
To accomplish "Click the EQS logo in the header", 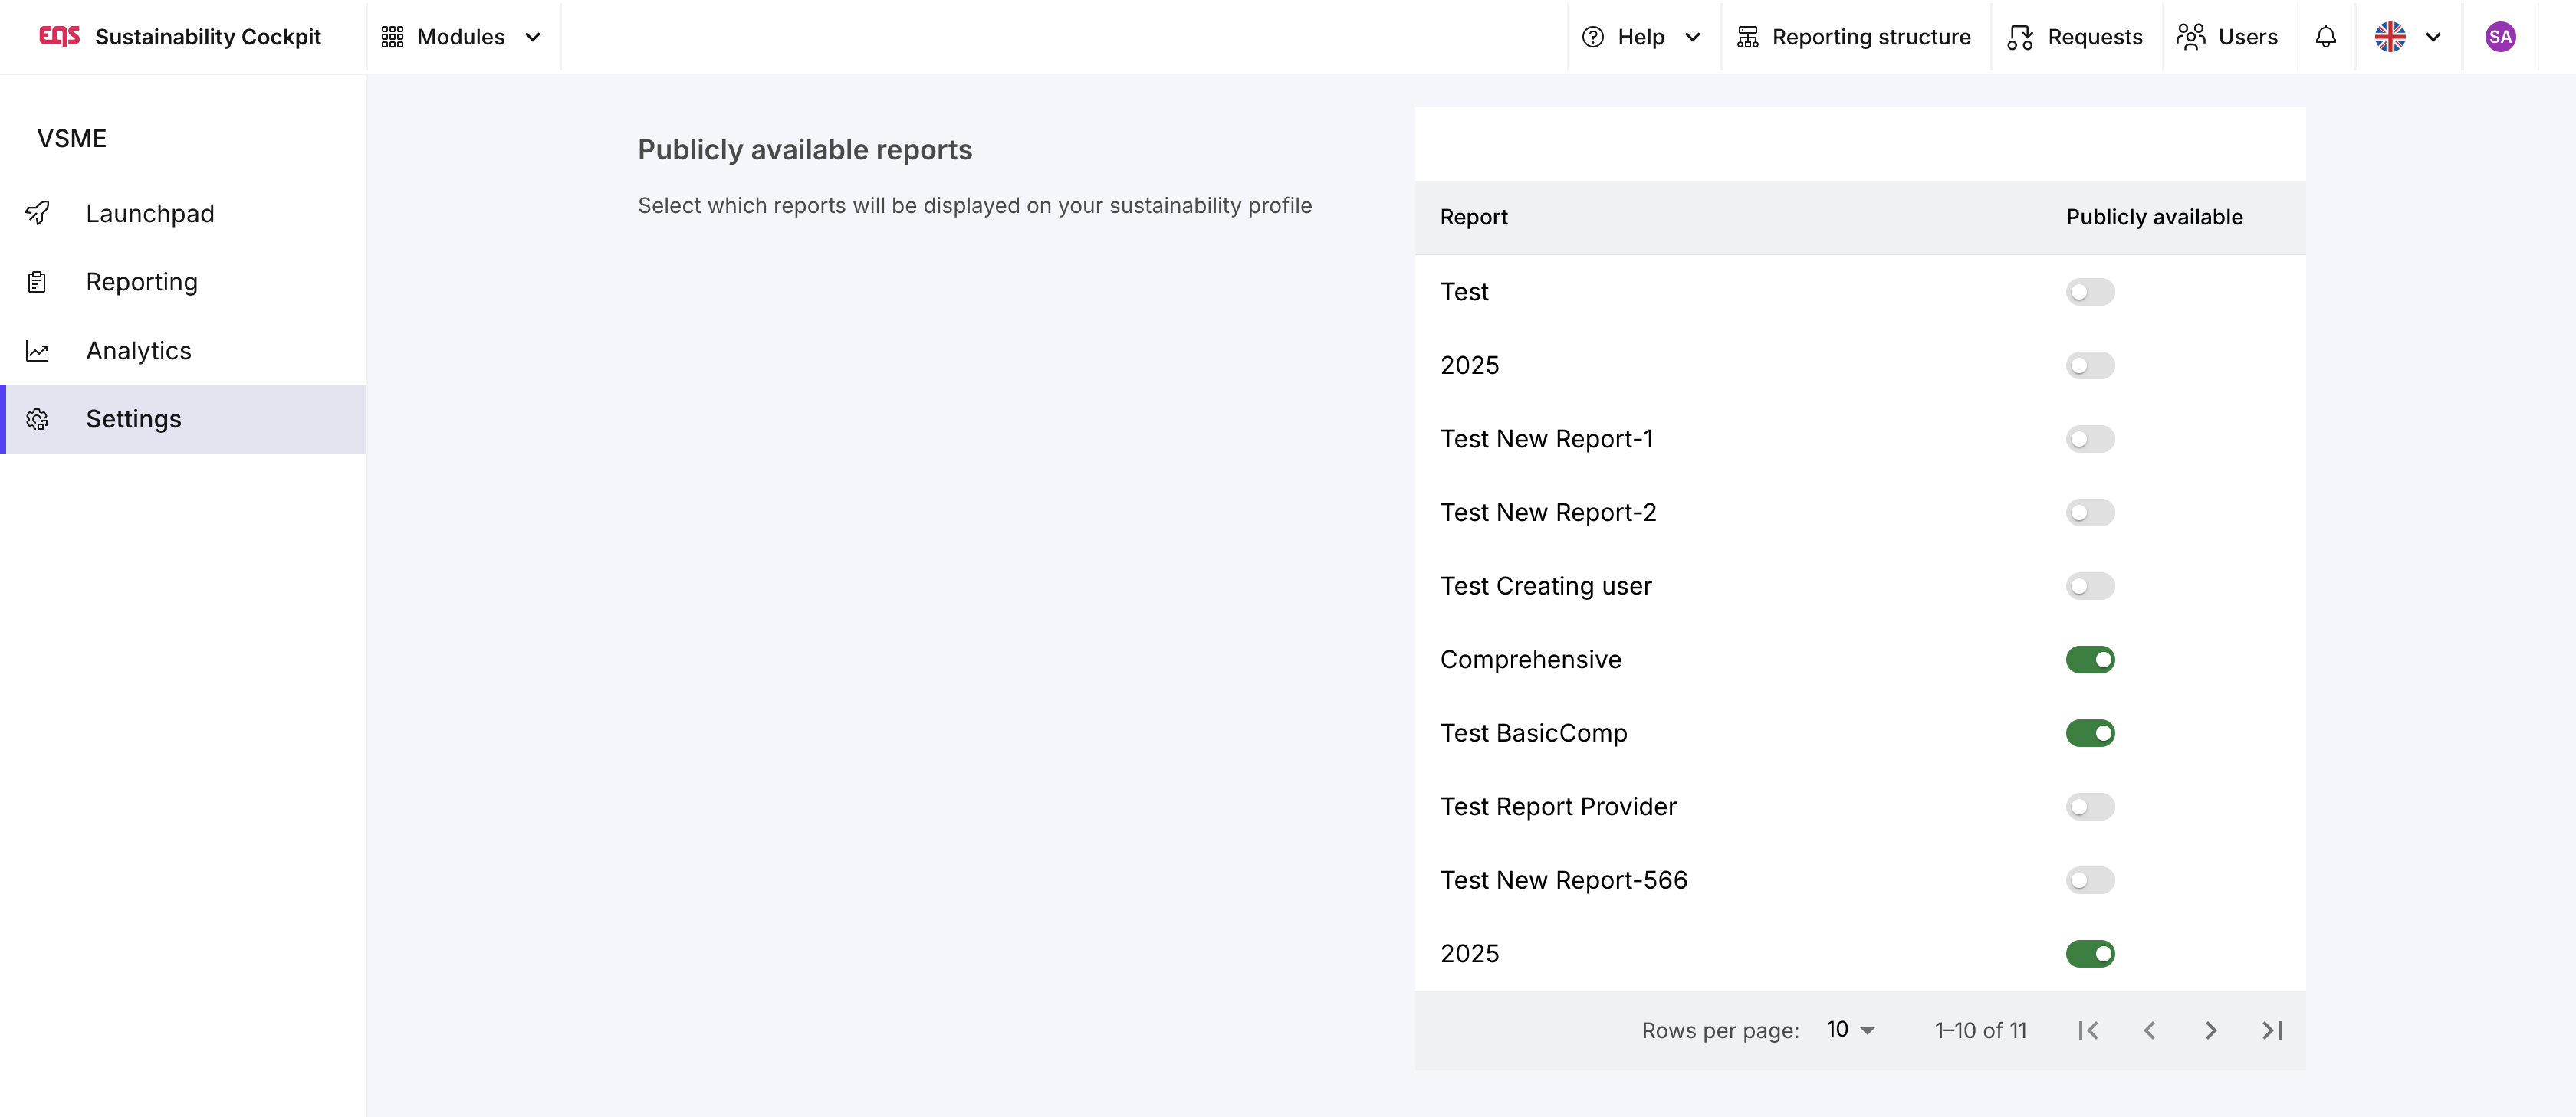I will tap(59, 37).
